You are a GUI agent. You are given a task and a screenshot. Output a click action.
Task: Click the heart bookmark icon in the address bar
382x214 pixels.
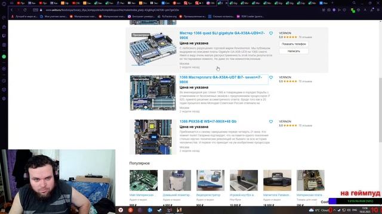(x=344, y=10)
